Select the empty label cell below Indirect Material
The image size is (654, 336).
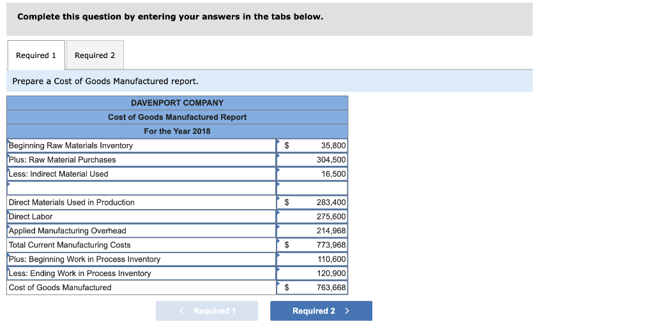point(142,188)
